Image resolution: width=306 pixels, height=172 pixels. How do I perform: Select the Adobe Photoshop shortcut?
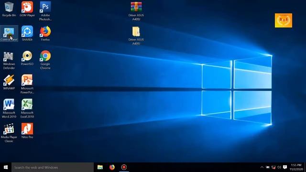[x=45, y=11]
